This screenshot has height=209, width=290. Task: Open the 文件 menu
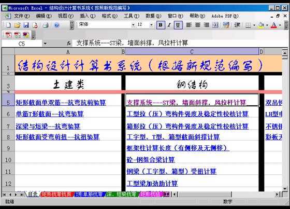[22, 16]
